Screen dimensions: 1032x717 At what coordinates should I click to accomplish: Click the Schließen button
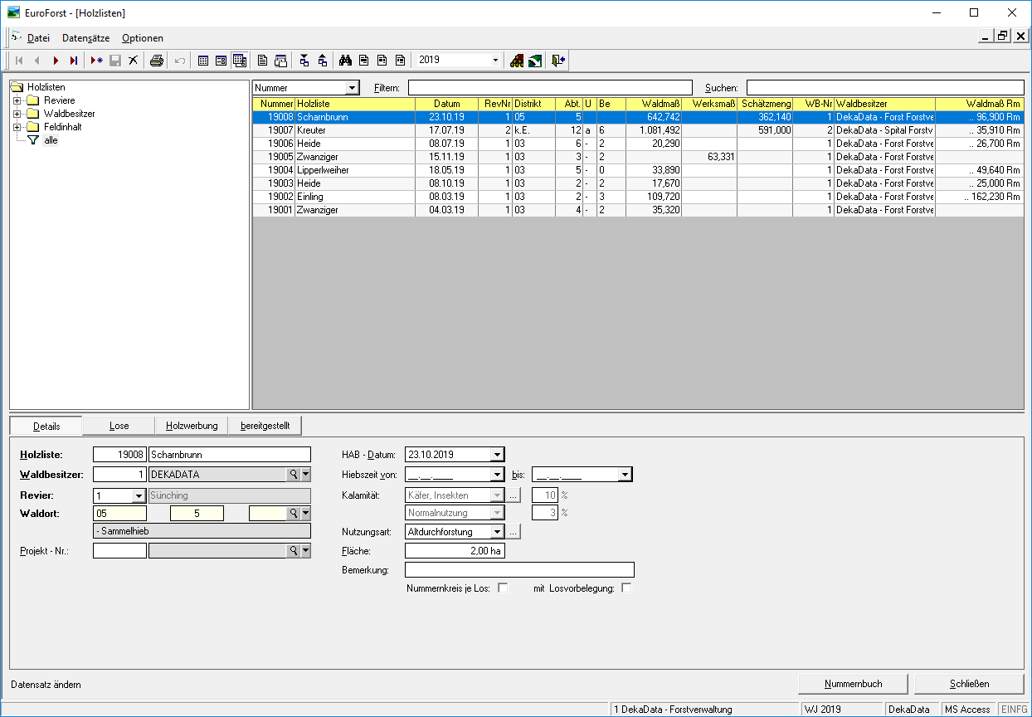969,684
